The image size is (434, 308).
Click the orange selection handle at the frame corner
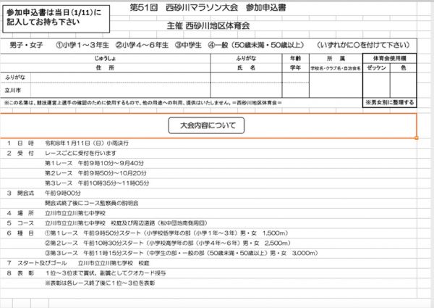(417, 136)
